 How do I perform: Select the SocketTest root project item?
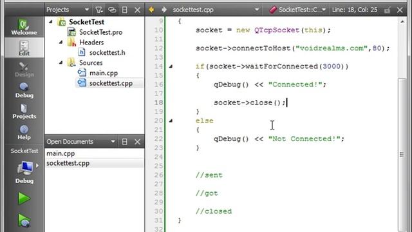pyautogui.click(x=86, y=22)
